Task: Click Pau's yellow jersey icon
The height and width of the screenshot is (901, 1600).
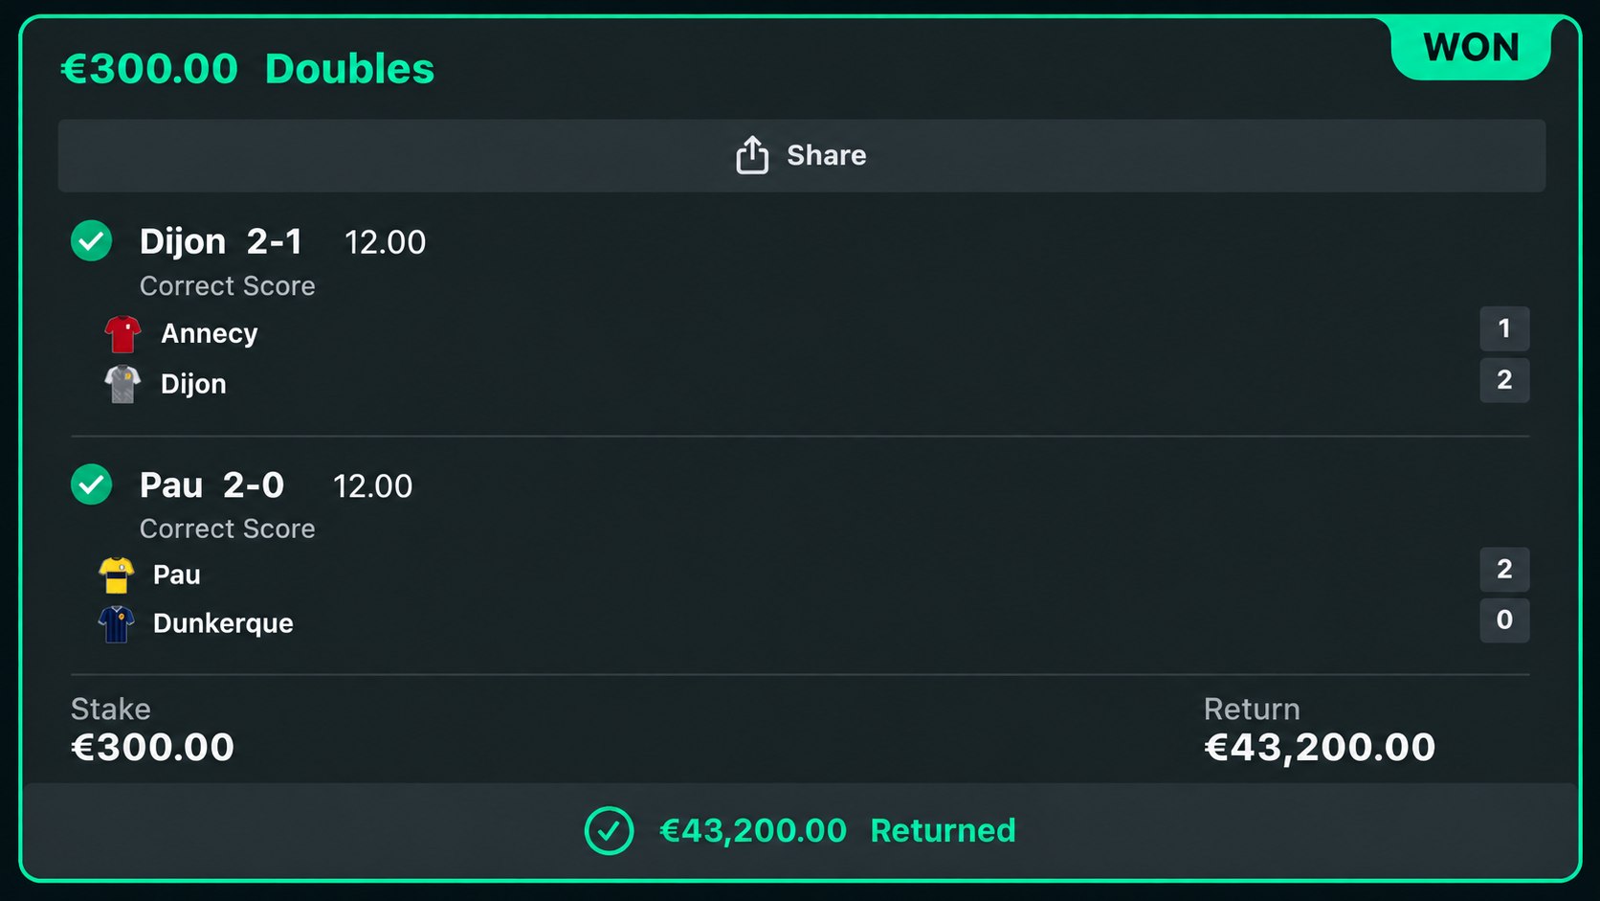Action: [x=116, y=574]
